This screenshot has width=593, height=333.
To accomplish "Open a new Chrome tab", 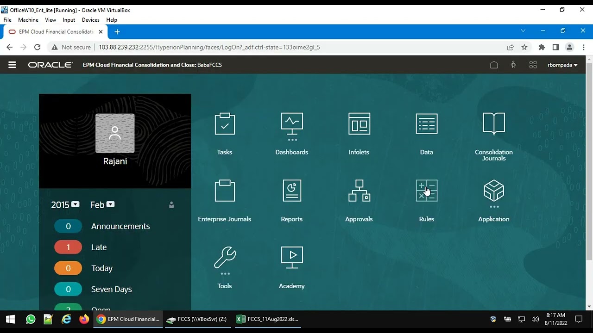I will click(x=117, y=32).
